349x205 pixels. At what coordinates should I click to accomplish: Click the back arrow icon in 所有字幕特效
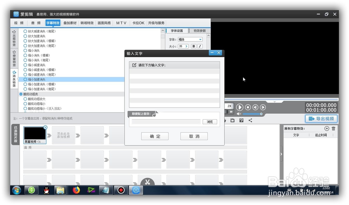tap(327, 128)
